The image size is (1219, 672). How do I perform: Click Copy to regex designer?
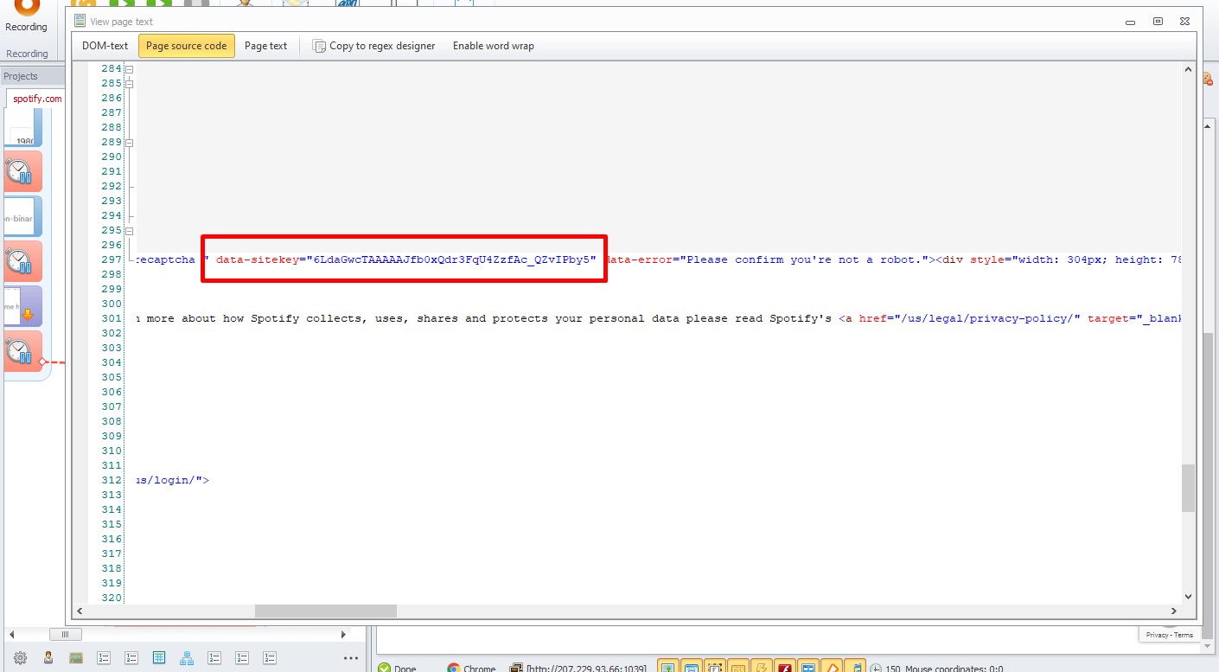click(382, 46)
